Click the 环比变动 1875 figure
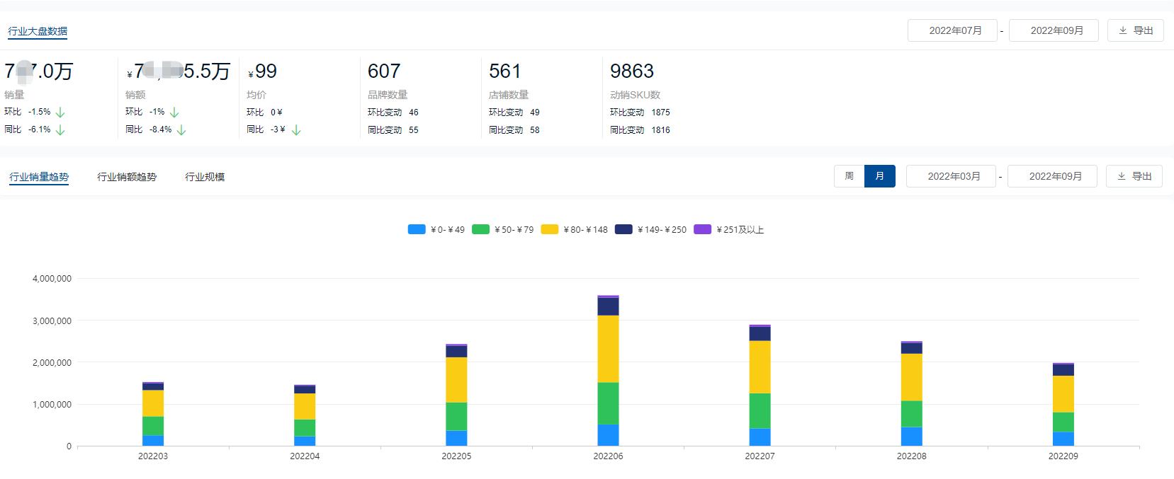1174x479 pixels. tap(640, 112)
